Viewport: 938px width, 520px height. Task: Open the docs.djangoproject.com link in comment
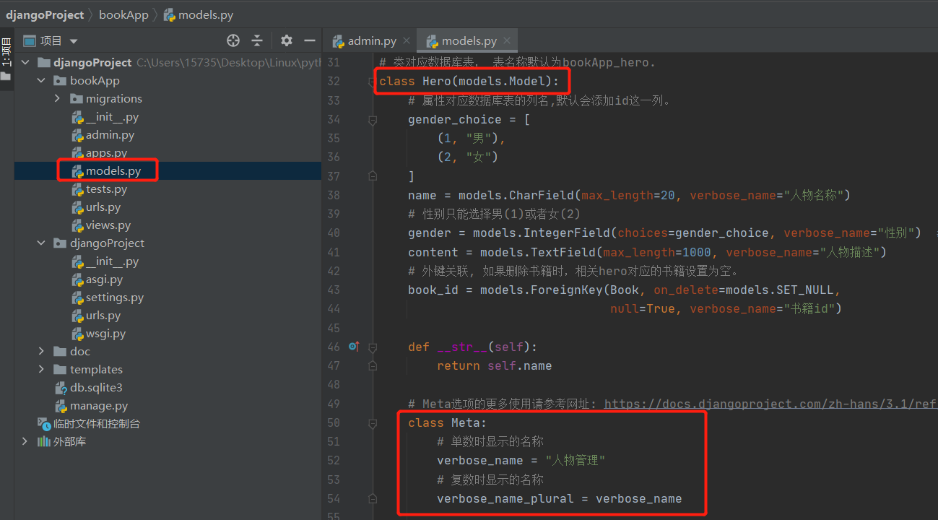coord(770,404)
